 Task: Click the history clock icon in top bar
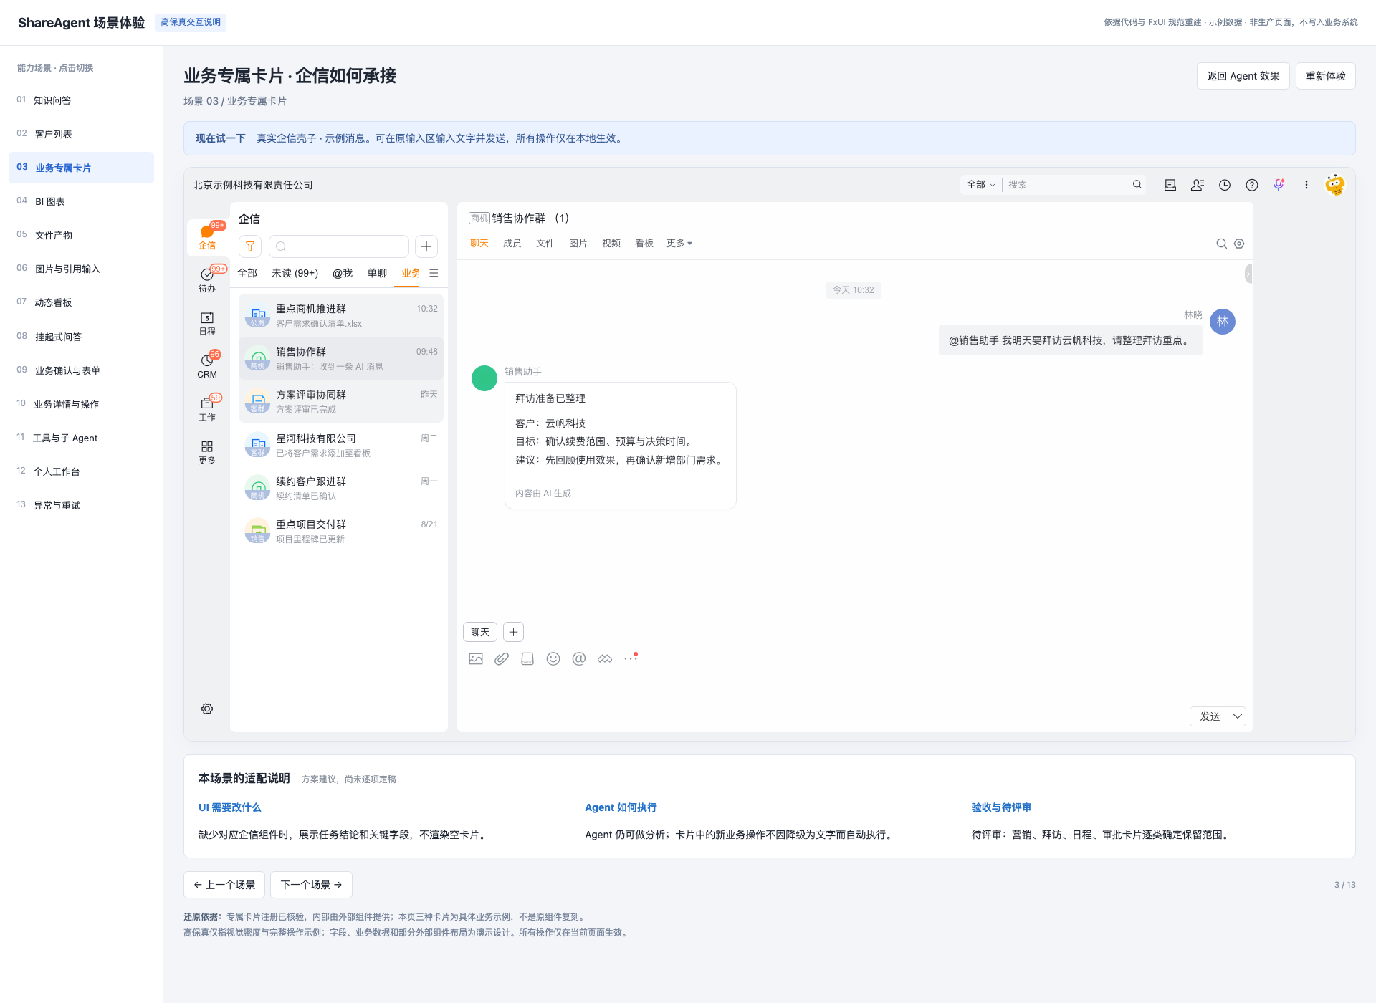[x=1225, y=185]
